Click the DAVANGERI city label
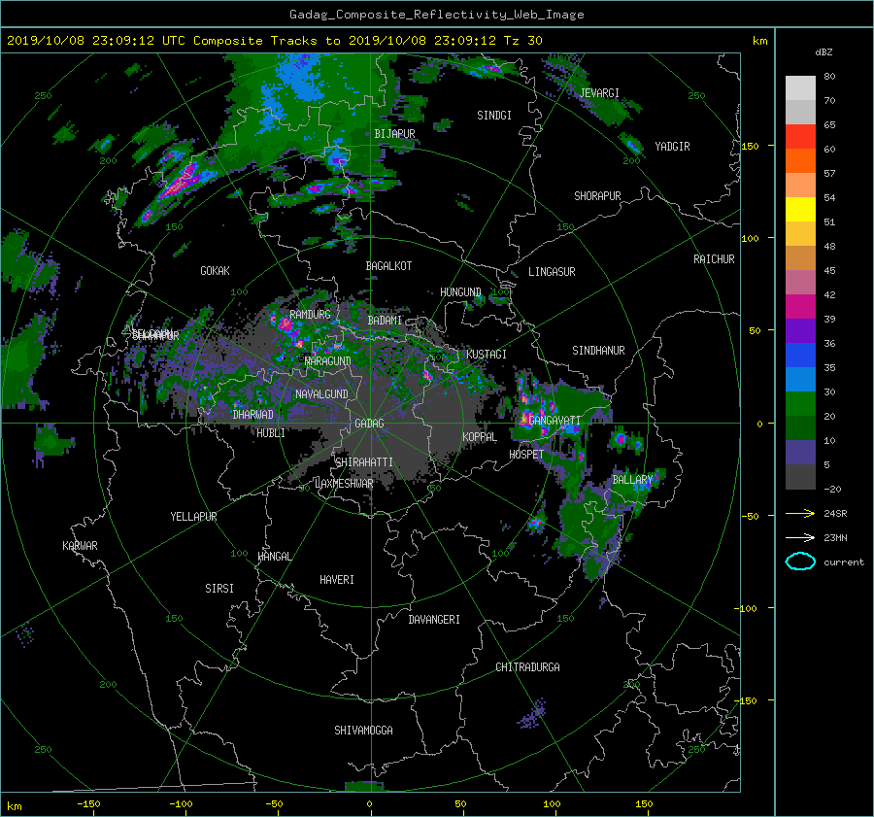Screen dimensions: 874x817 (434, 620)
